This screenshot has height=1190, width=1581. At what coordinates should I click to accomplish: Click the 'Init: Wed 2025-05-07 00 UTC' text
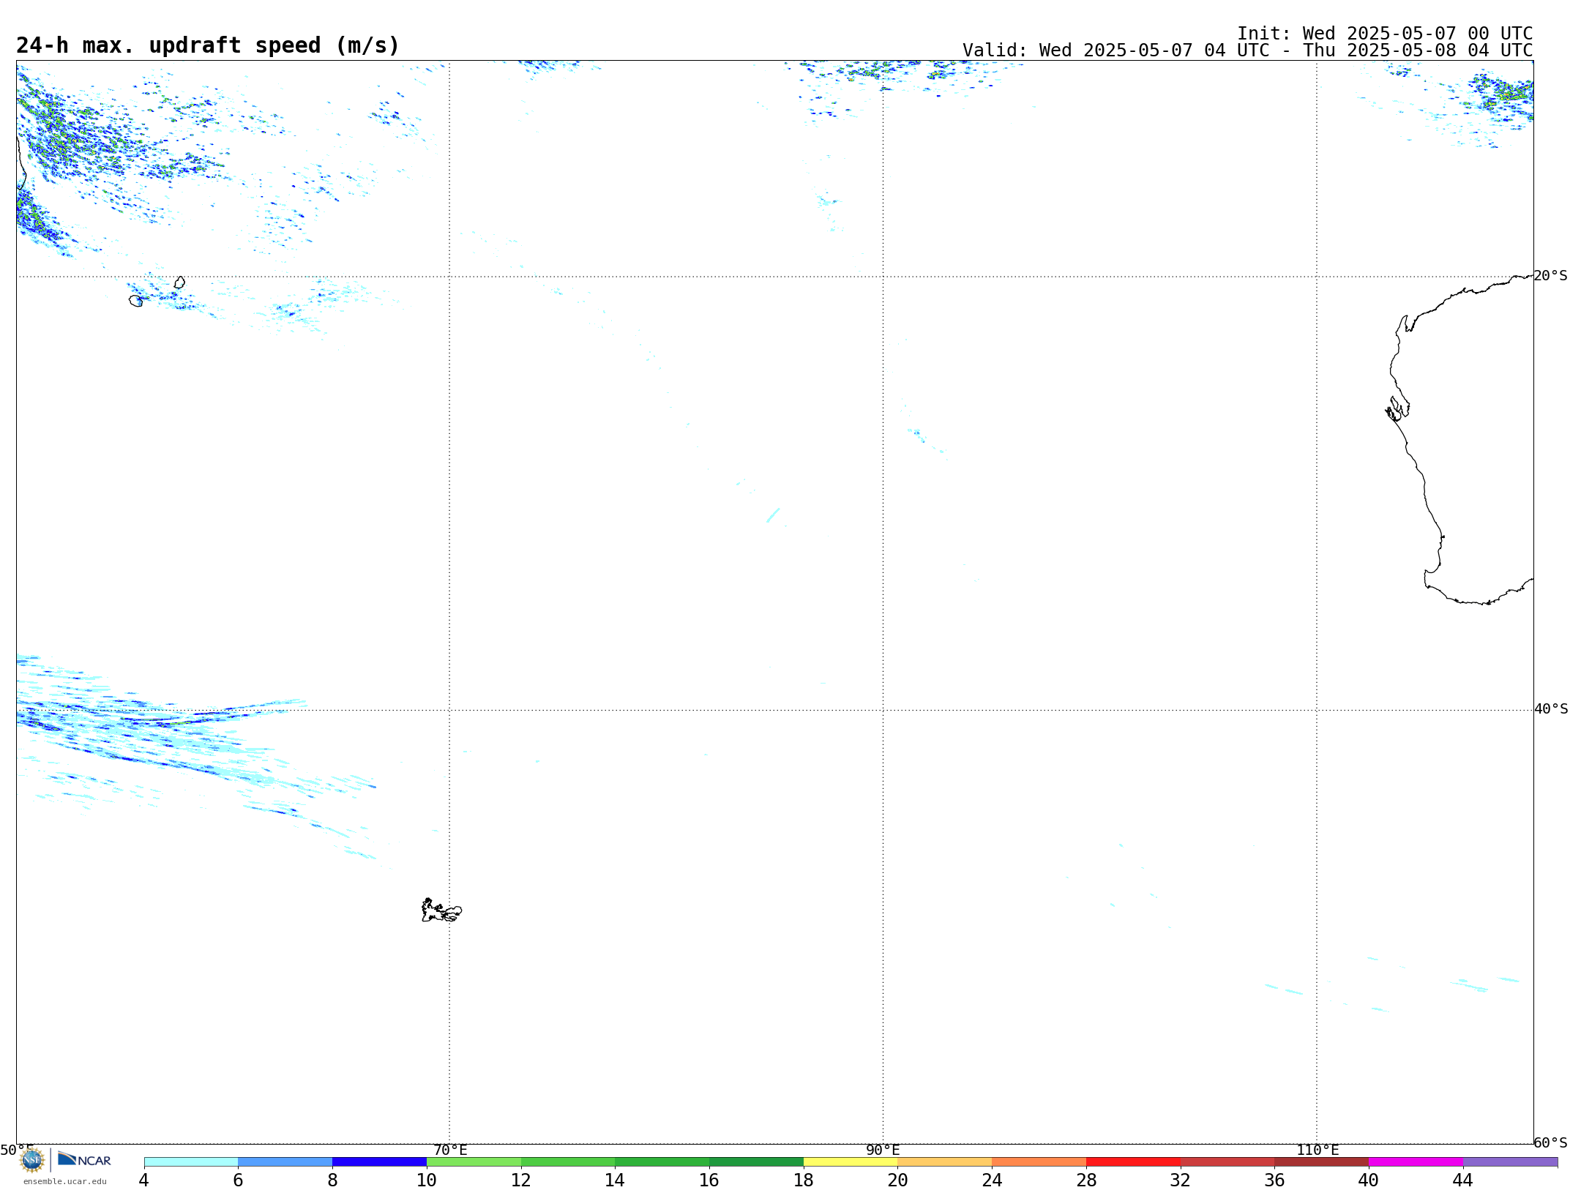(1385, 34)
